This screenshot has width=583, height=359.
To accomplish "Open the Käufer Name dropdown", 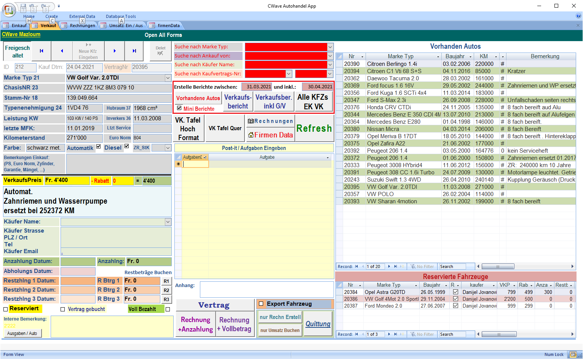I will pyautogui.click(x=168, y=222).
